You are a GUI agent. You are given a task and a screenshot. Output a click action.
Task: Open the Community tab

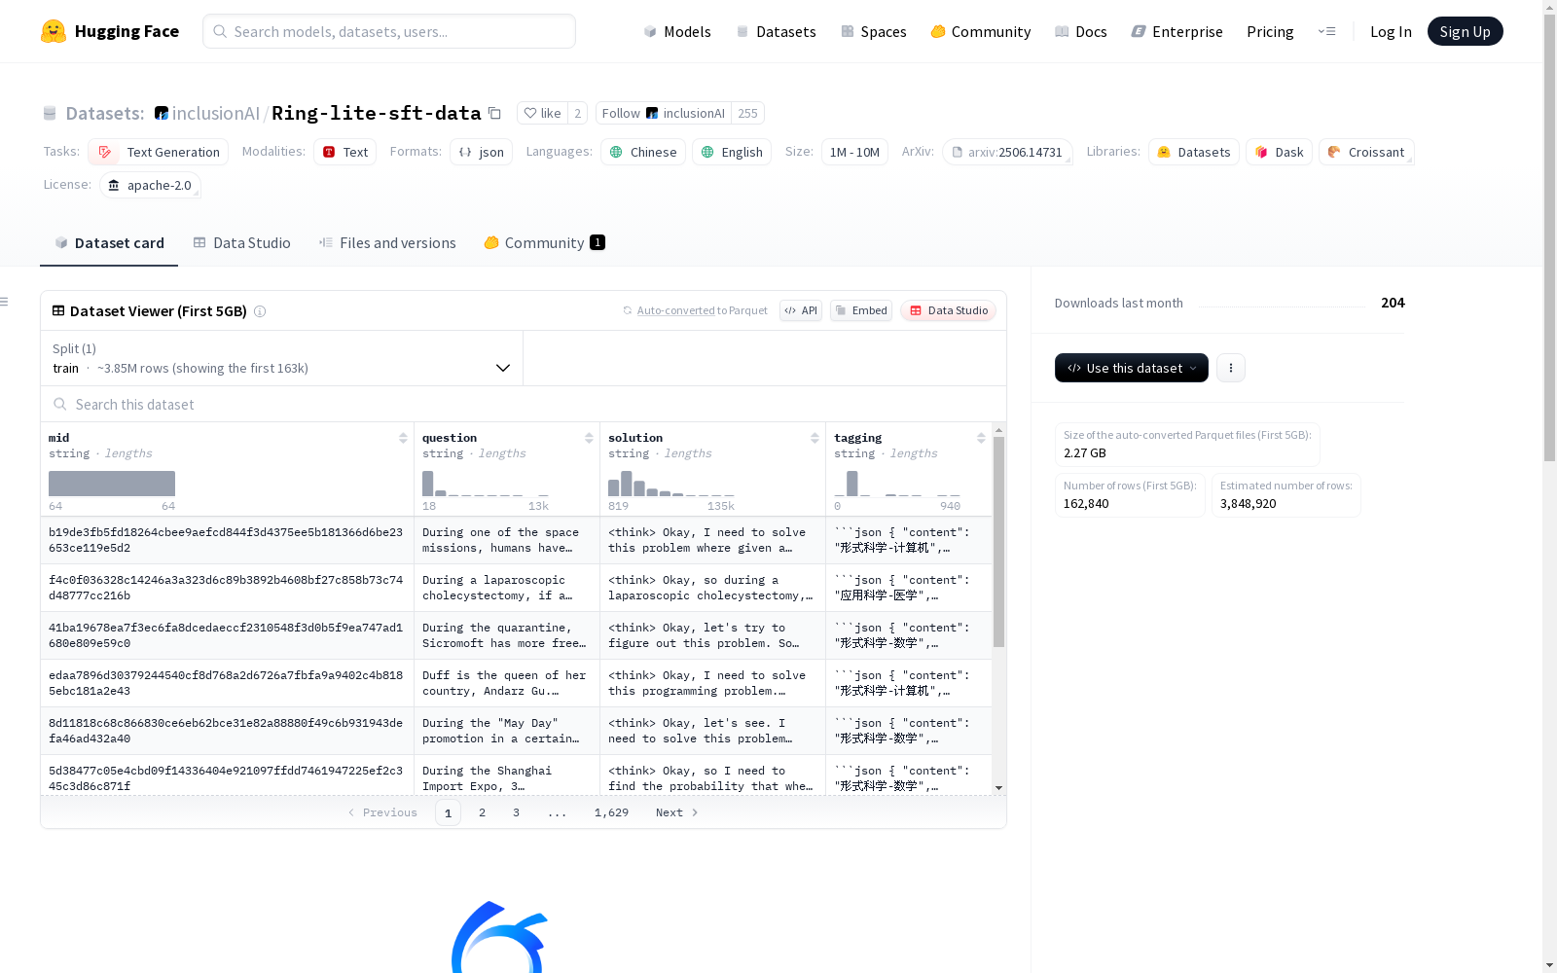[544, 243]
